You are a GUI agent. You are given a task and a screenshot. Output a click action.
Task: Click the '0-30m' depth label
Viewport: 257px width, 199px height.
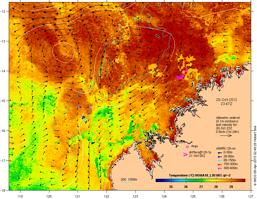point(228,152)
